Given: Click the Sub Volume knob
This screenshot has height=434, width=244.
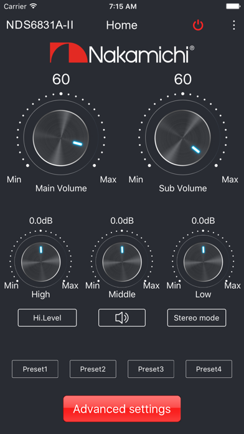Looking at the screenshot, I should 182,138.
